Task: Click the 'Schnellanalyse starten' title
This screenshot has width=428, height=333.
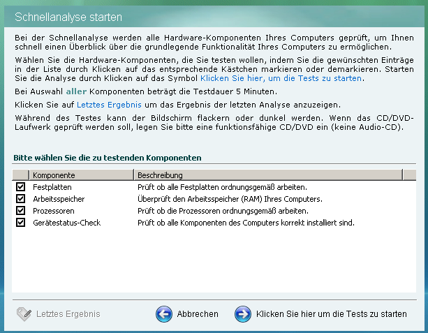Action: click(x=68, y=17)
